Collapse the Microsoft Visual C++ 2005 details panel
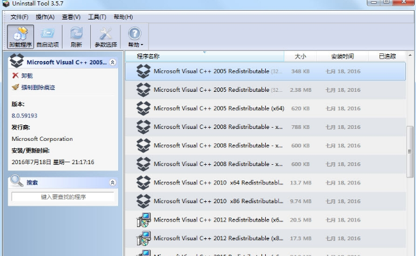Image resolution: width=416 pixels, height=256 pixels. (112, 62)
